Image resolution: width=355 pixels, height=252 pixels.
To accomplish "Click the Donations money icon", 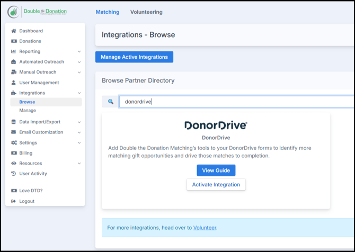I will pos(14,41).
